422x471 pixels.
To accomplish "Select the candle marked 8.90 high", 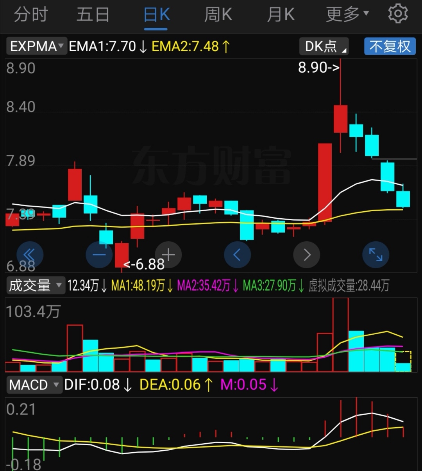I will (x=341, y=118).
